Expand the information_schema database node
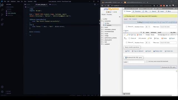178x100 pixels. [102, 29]
